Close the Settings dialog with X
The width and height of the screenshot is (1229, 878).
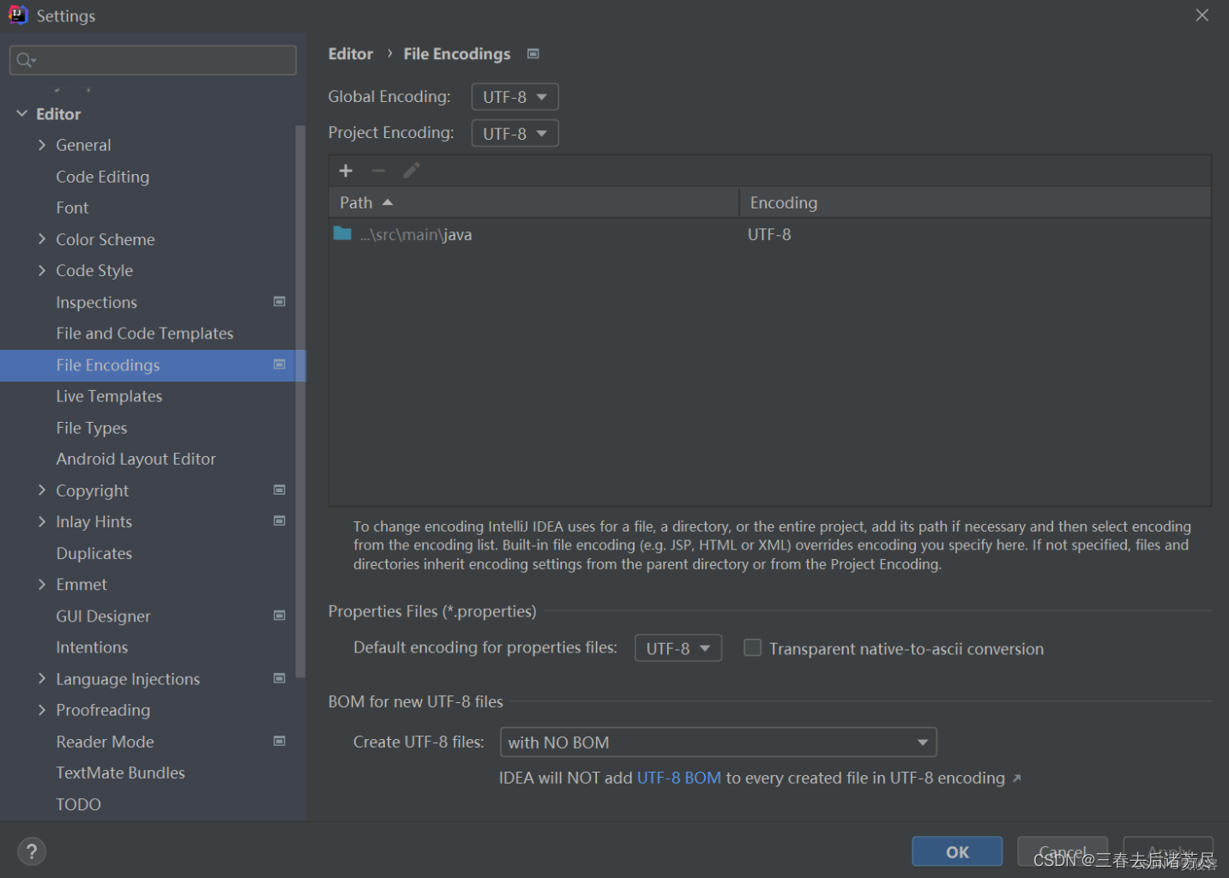(x=1202, y=15)
